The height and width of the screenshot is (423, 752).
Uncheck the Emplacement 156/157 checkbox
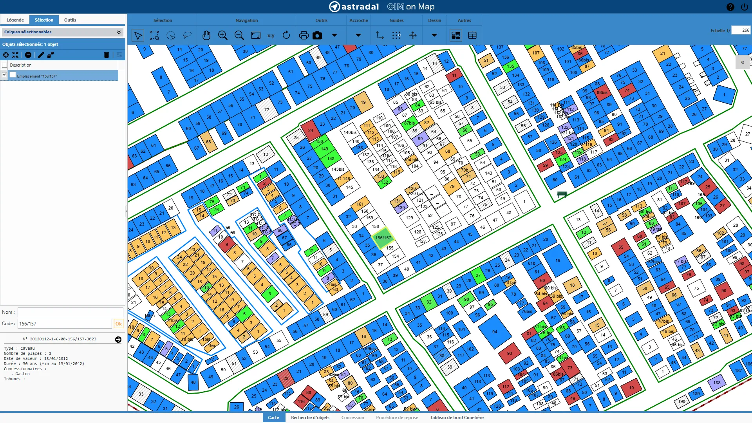[5, 74]
